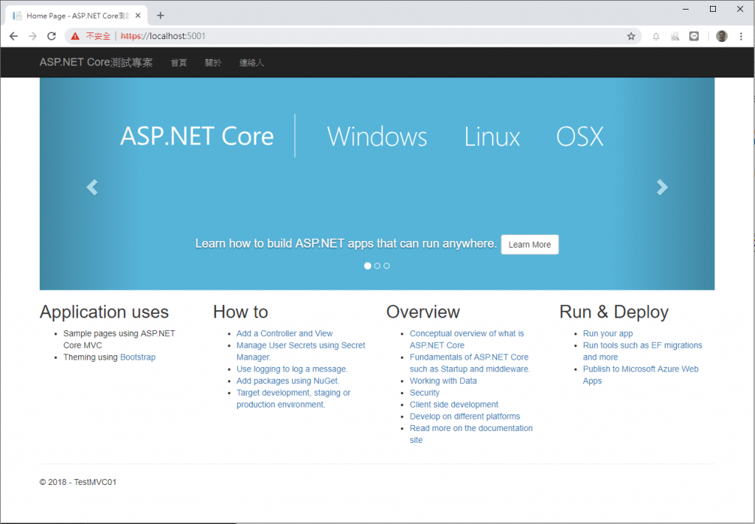
Task: Open the 關於 navigation item
Action: [213, 63]
